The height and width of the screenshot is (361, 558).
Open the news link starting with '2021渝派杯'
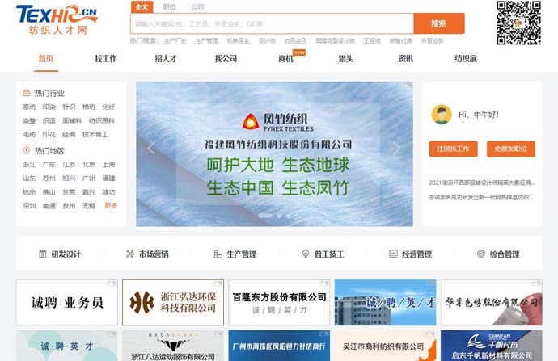(x=482, y=183)
